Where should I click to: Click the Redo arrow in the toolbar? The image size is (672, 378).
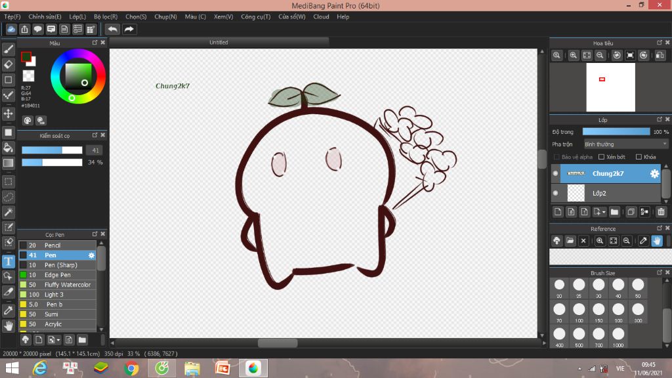tap(129, 29)
